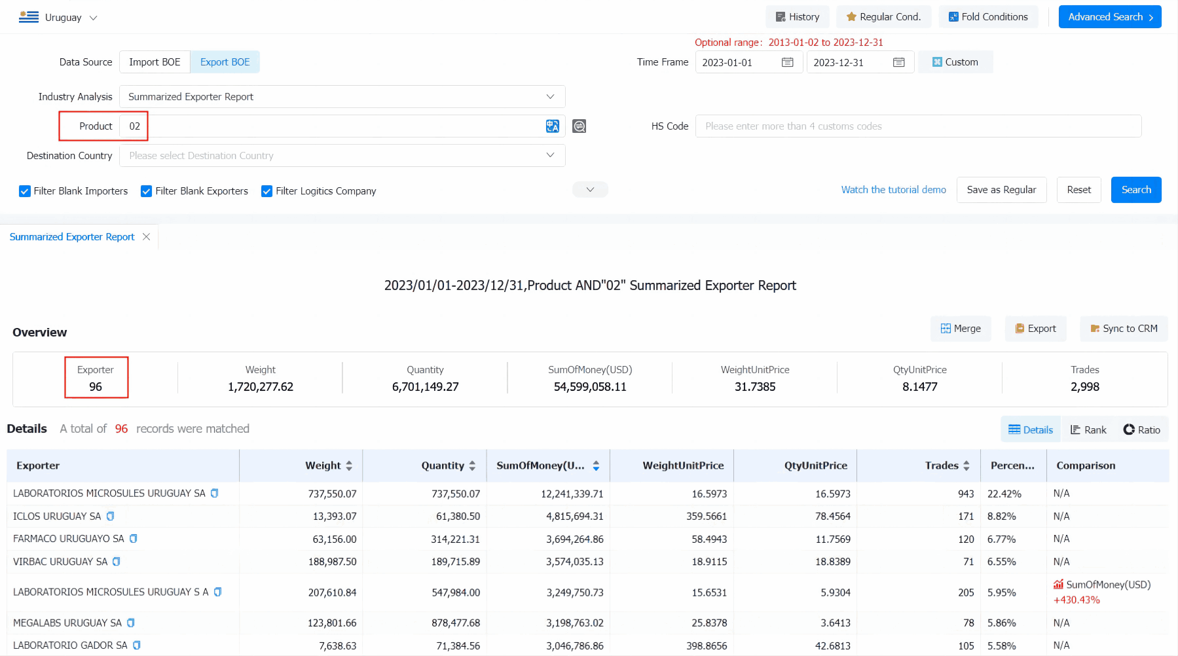Open Industry Analysis dropdown
The image size is (1178, 656).
[x=342, y=97]
